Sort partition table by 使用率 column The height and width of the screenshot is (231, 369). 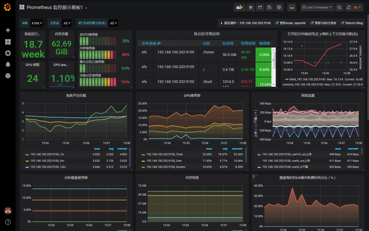coord(264,43)
